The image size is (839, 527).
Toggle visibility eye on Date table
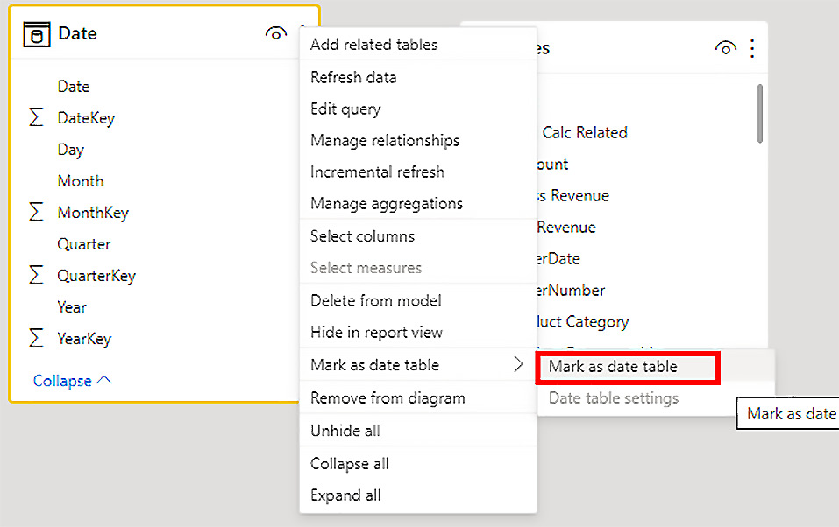tap(275, 34)
